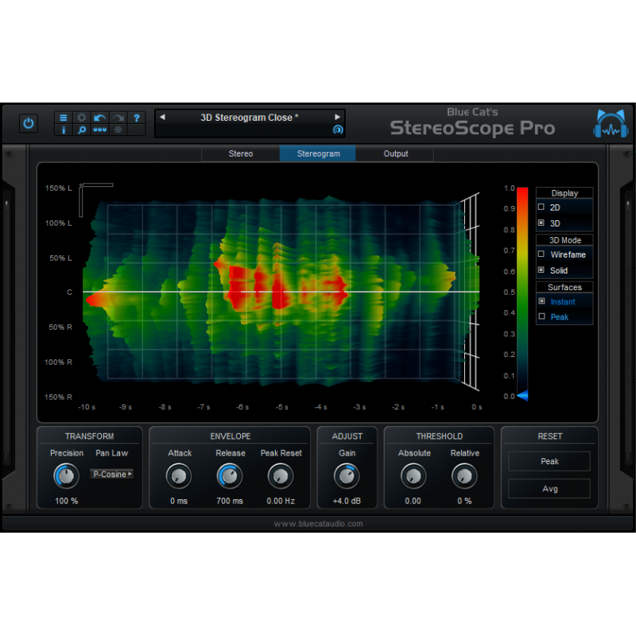Select the magnifier zoom icon
Screen dimensions: 636x636
81,130
